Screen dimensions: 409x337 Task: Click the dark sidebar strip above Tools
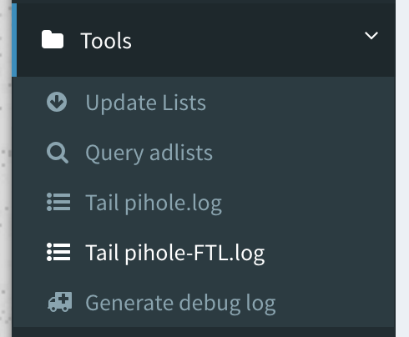click(x=204, y=2)
